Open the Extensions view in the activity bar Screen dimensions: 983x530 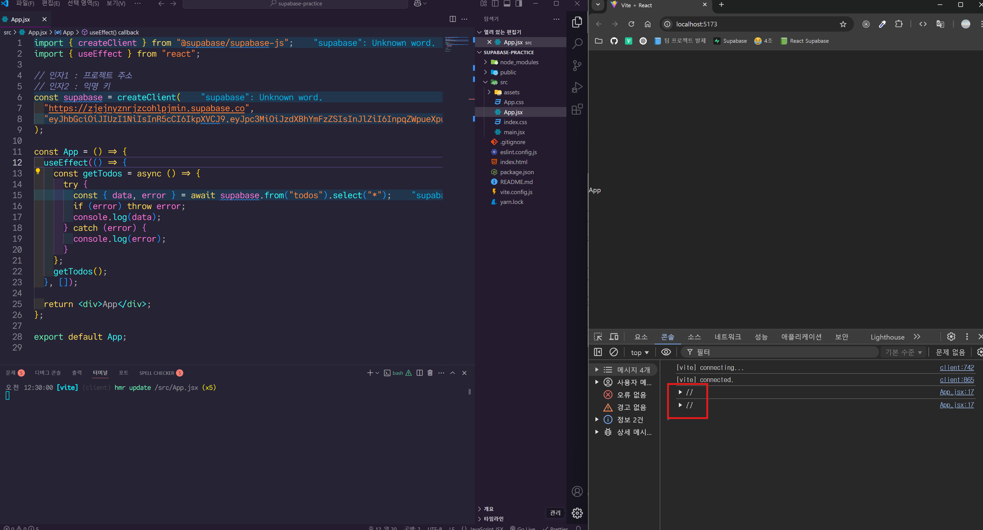coord(577,110)
